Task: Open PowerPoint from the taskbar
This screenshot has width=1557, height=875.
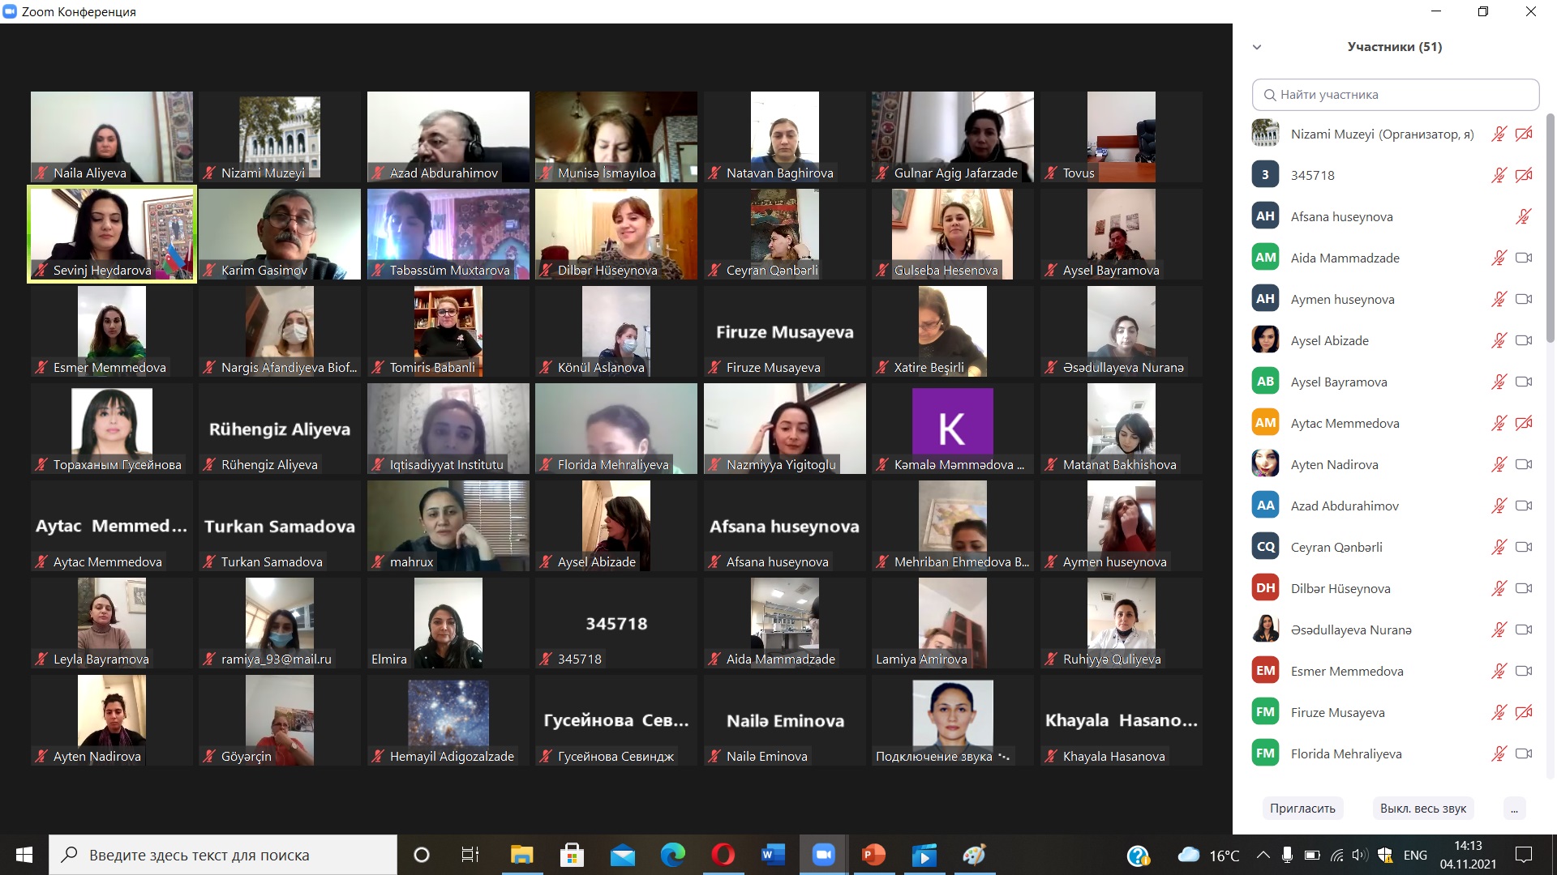Action: tap(873, 855)
